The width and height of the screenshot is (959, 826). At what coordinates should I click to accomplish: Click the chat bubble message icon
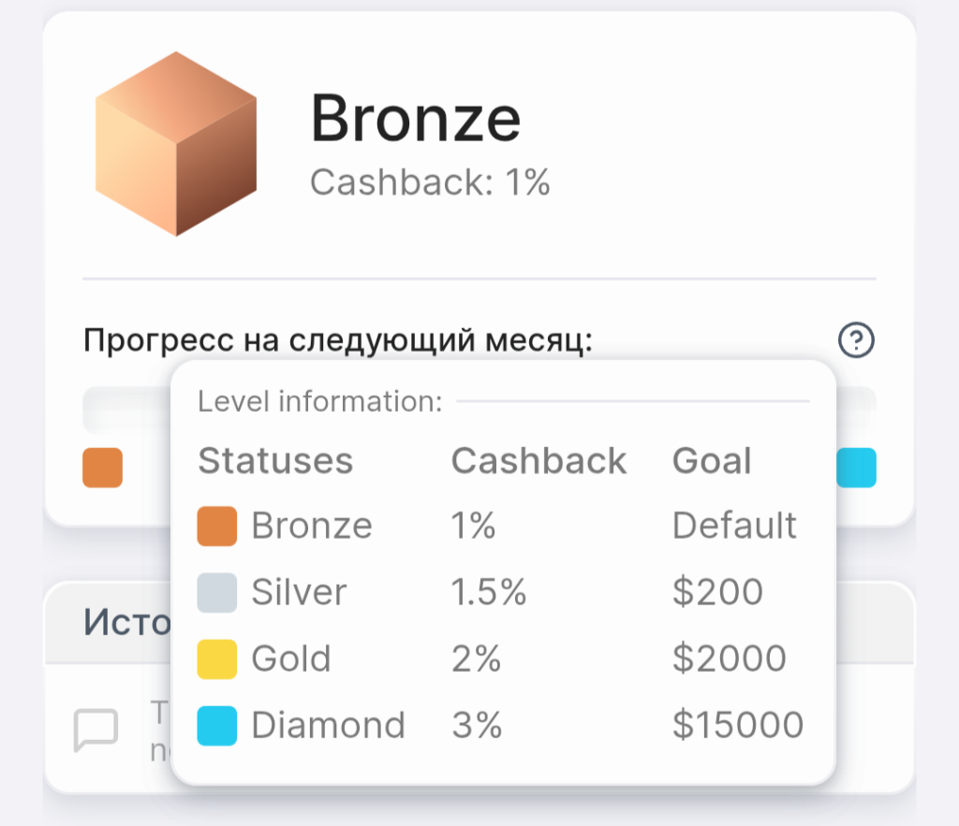[x=96, y=730]
